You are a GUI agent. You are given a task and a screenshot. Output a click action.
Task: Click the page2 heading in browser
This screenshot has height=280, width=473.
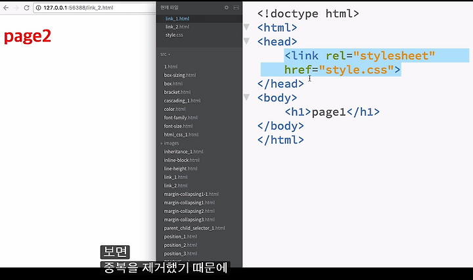(28, 37)
